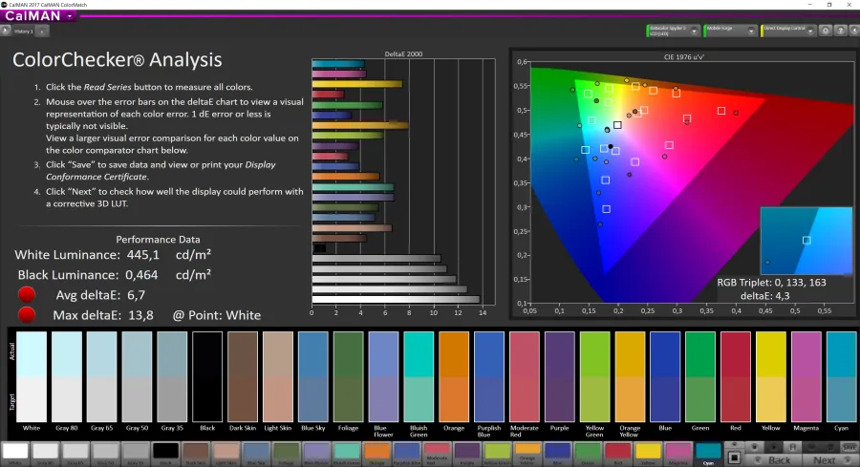This screenshot has height=467, width=860.
Task: Open the settings gear in top toolbar
Action: pyautogui.click(x=825, y=31)
